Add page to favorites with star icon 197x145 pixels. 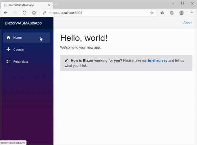[152, 13]
